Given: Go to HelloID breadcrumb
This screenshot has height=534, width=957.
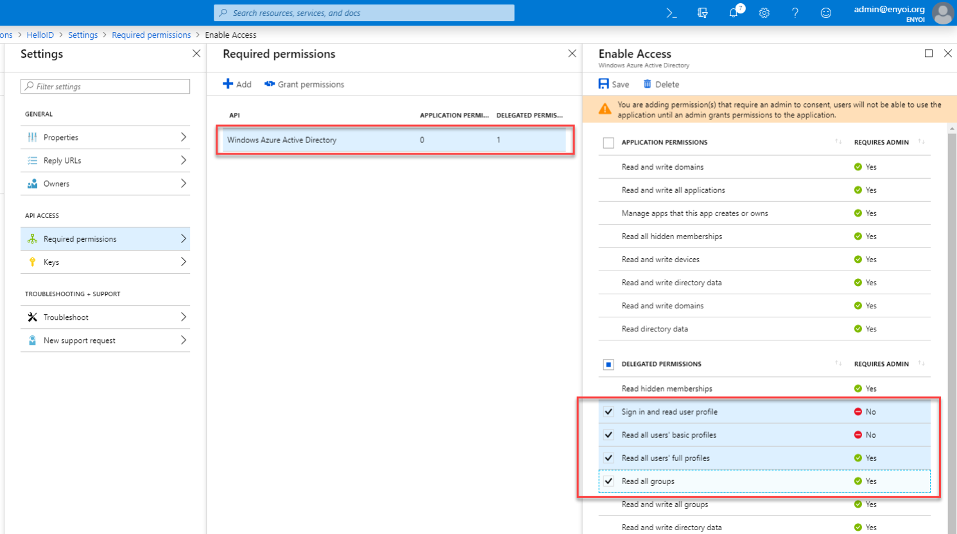Looking at the screenshot, I should point(40,35).
